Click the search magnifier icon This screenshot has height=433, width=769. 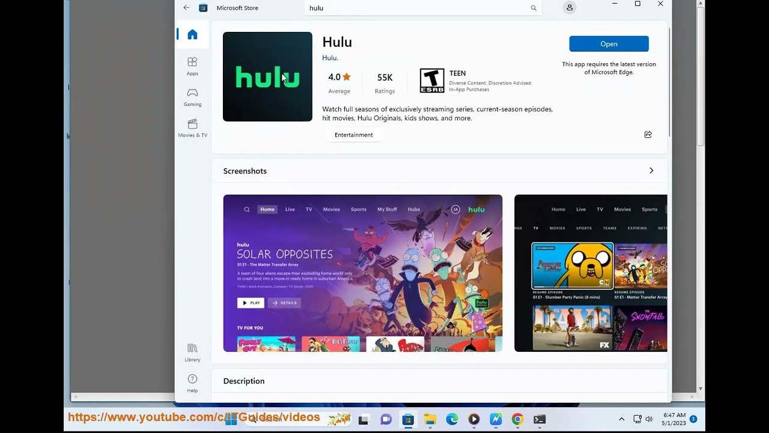tap(533, 8)
